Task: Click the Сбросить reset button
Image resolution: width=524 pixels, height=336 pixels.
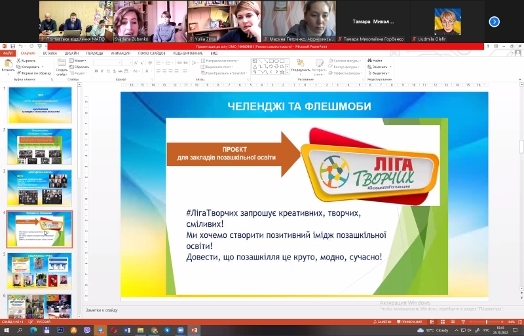Action: [x=79, y=67]
